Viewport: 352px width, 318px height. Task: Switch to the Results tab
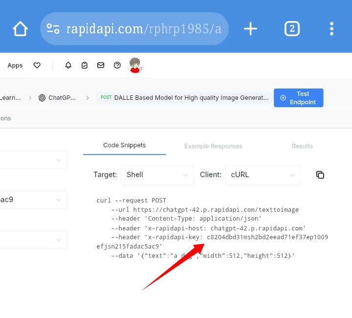click(x=302, y=146)
